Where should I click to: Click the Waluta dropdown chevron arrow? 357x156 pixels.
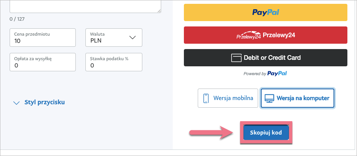click(x=133, y=38)
